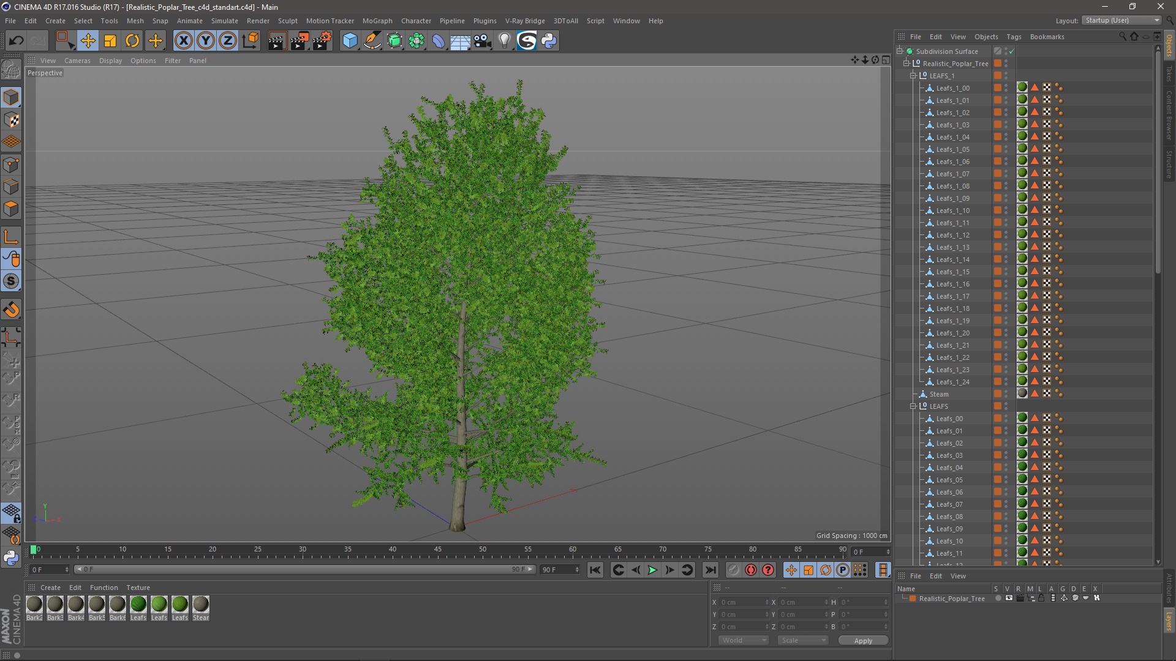Select Leafs_07 in object tree
The image size is (1176, 661).
(949, 504)
